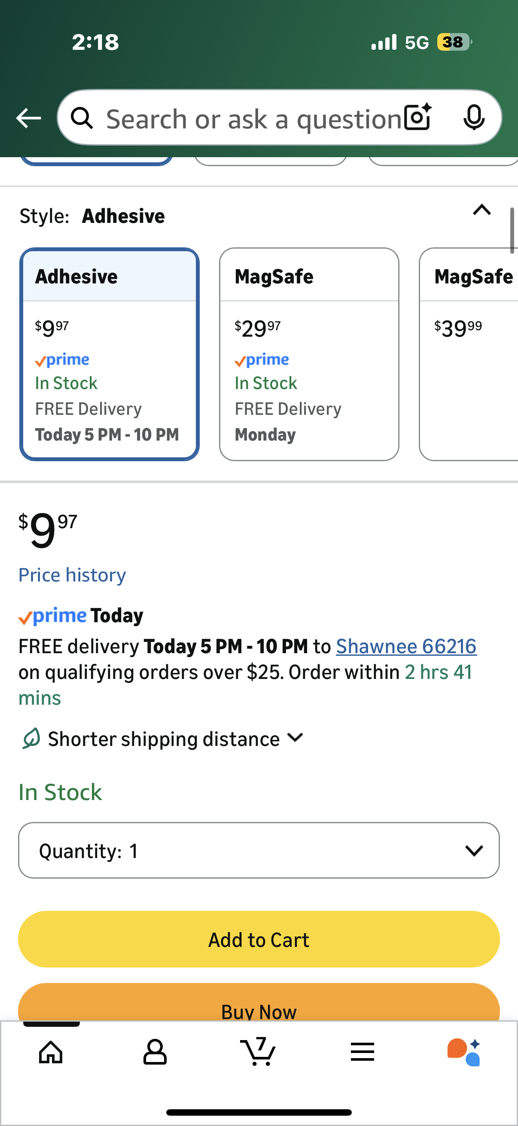Change delivery location Shawnee 66216
Image resolution: width=518 pixels, height=1126 pixels.
pyautogui.click(x=406, y=646)
